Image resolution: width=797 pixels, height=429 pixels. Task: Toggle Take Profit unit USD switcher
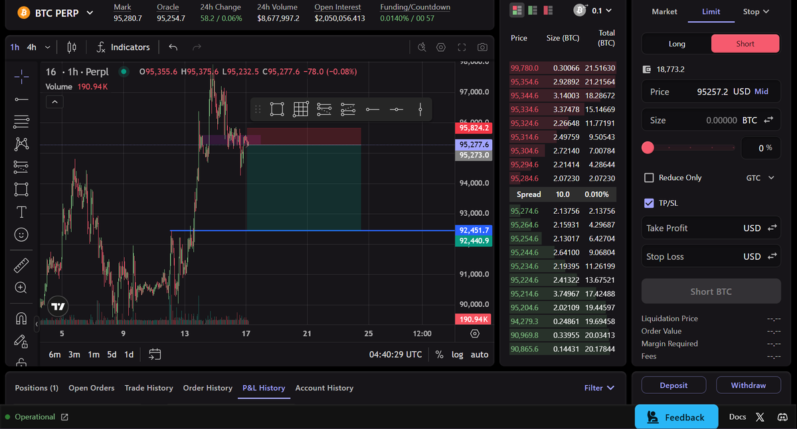coord(760,228)
